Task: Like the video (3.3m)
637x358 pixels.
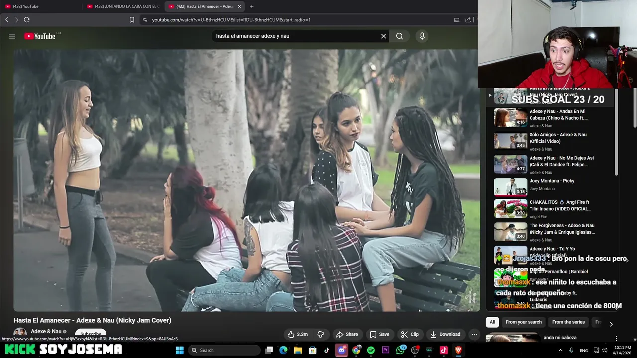Action: coord(297,334)
